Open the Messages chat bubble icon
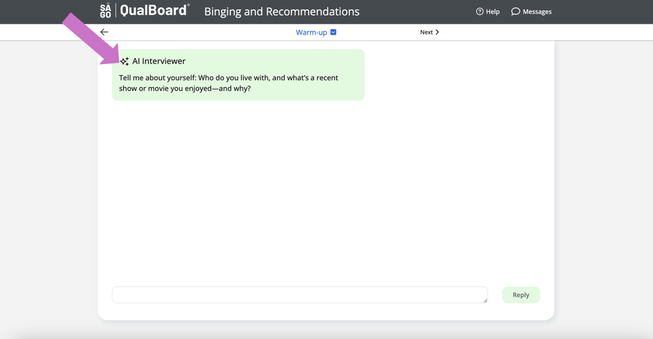 click(x=515, y=11)
